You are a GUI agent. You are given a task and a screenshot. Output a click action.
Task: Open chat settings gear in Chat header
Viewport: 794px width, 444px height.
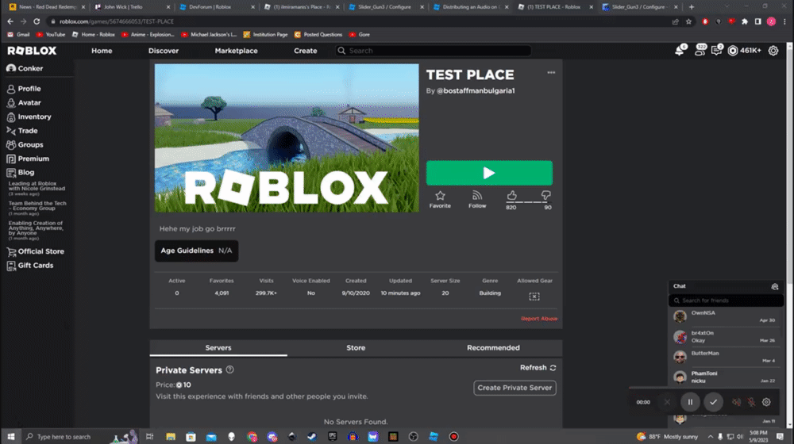point(775,286)
